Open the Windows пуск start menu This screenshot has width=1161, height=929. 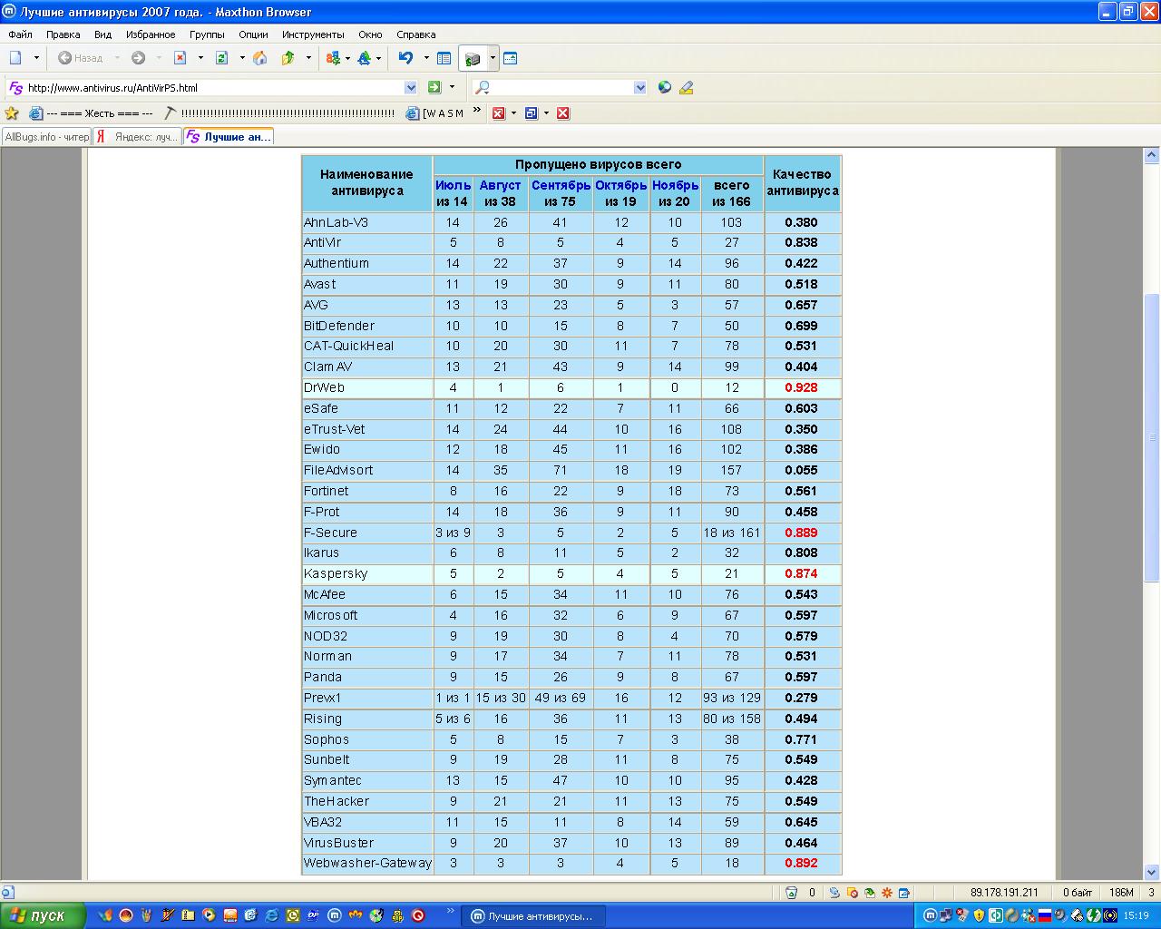click(43, 915)
